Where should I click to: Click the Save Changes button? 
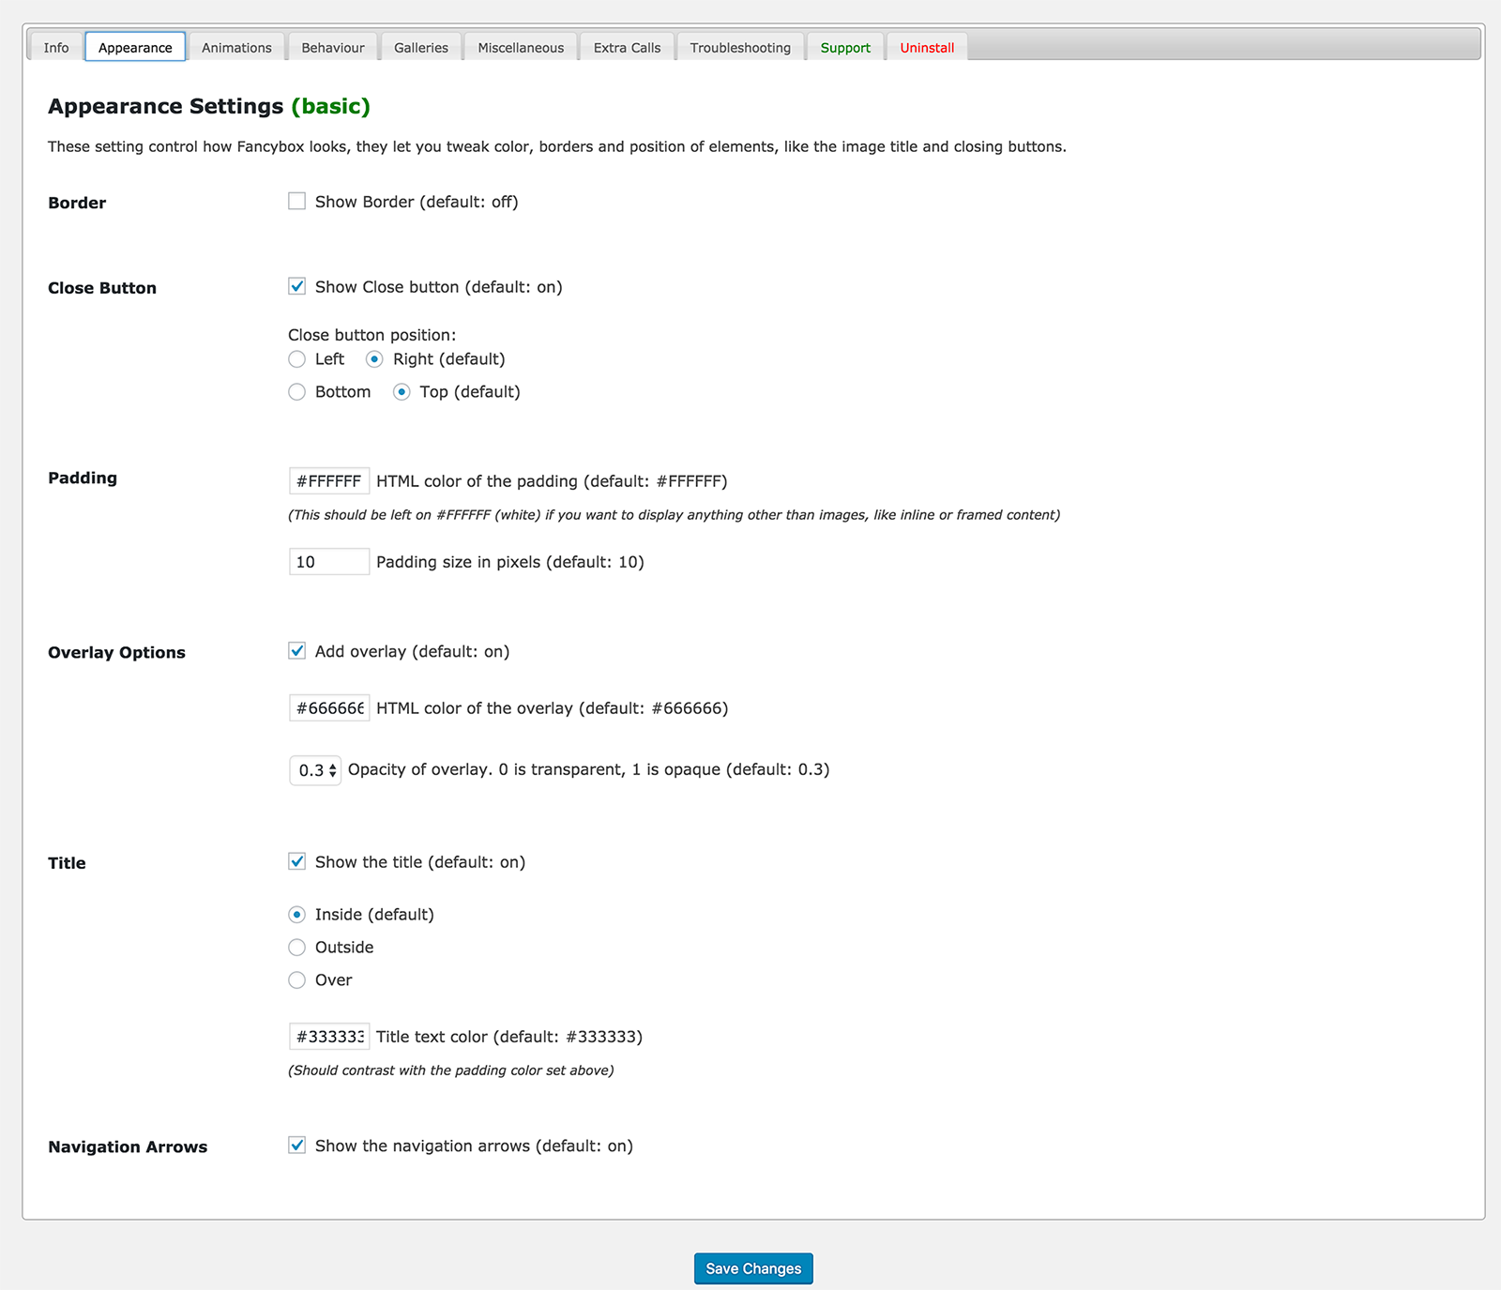[753, 1268]
